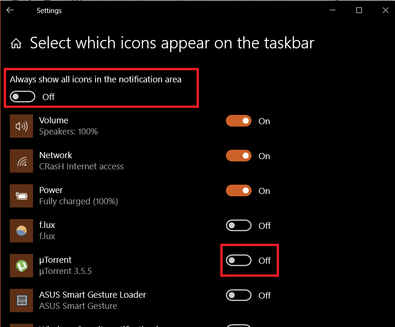Turn off the Volume icon toggle
The height and width of the screenshot is (327, 395).
coord(238,121)
